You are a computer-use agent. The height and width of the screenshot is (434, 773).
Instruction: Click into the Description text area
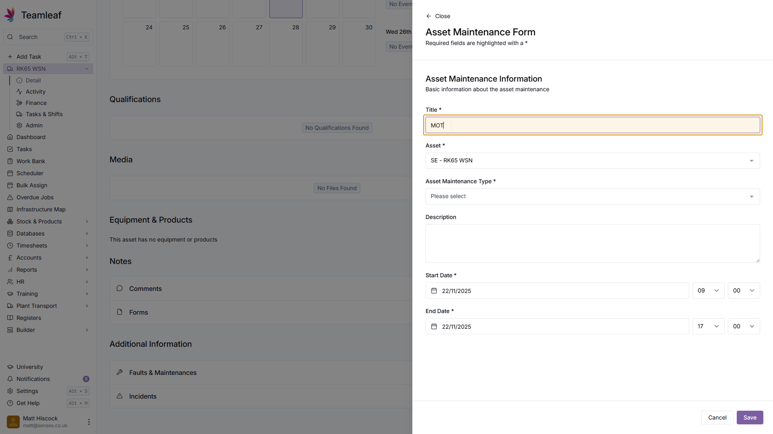592,244
